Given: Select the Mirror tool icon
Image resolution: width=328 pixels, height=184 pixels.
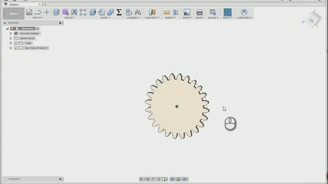Looking at the screenshot, I should click(74, 12).
